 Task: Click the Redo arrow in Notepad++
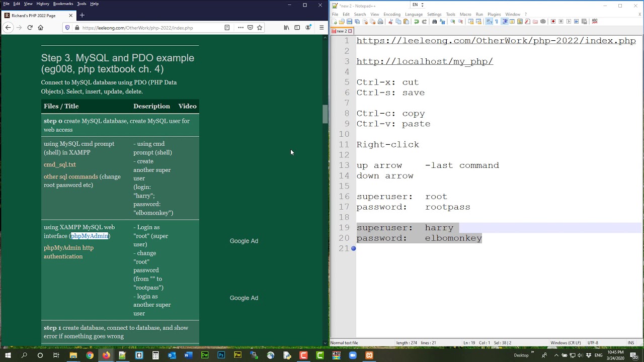coord(424,22)
